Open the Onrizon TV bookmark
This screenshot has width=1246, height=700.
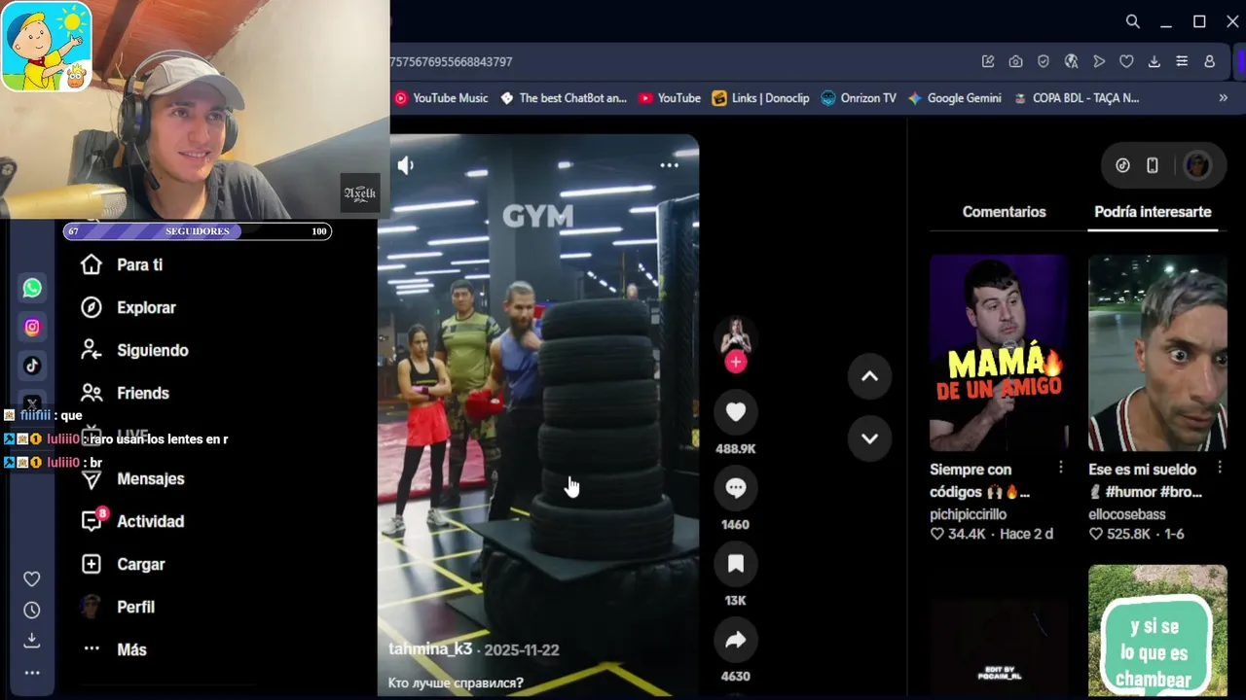click(859, 98)
